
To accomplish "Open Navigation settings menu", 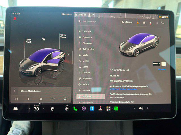I will pyautogui.click(x=86, y=103).
